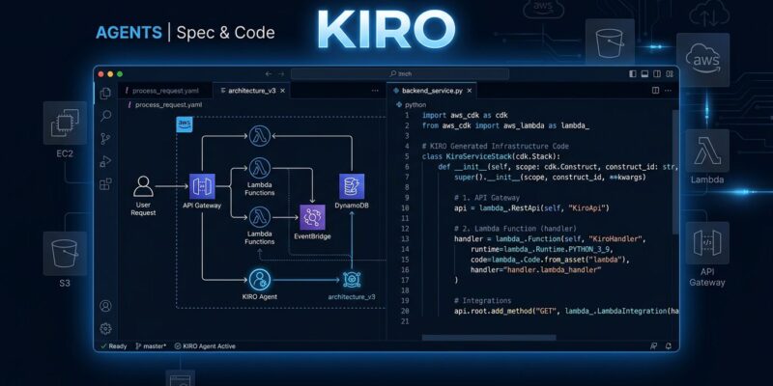Split the backend_service.py editor
773x386 pixels.
(656, 91)
